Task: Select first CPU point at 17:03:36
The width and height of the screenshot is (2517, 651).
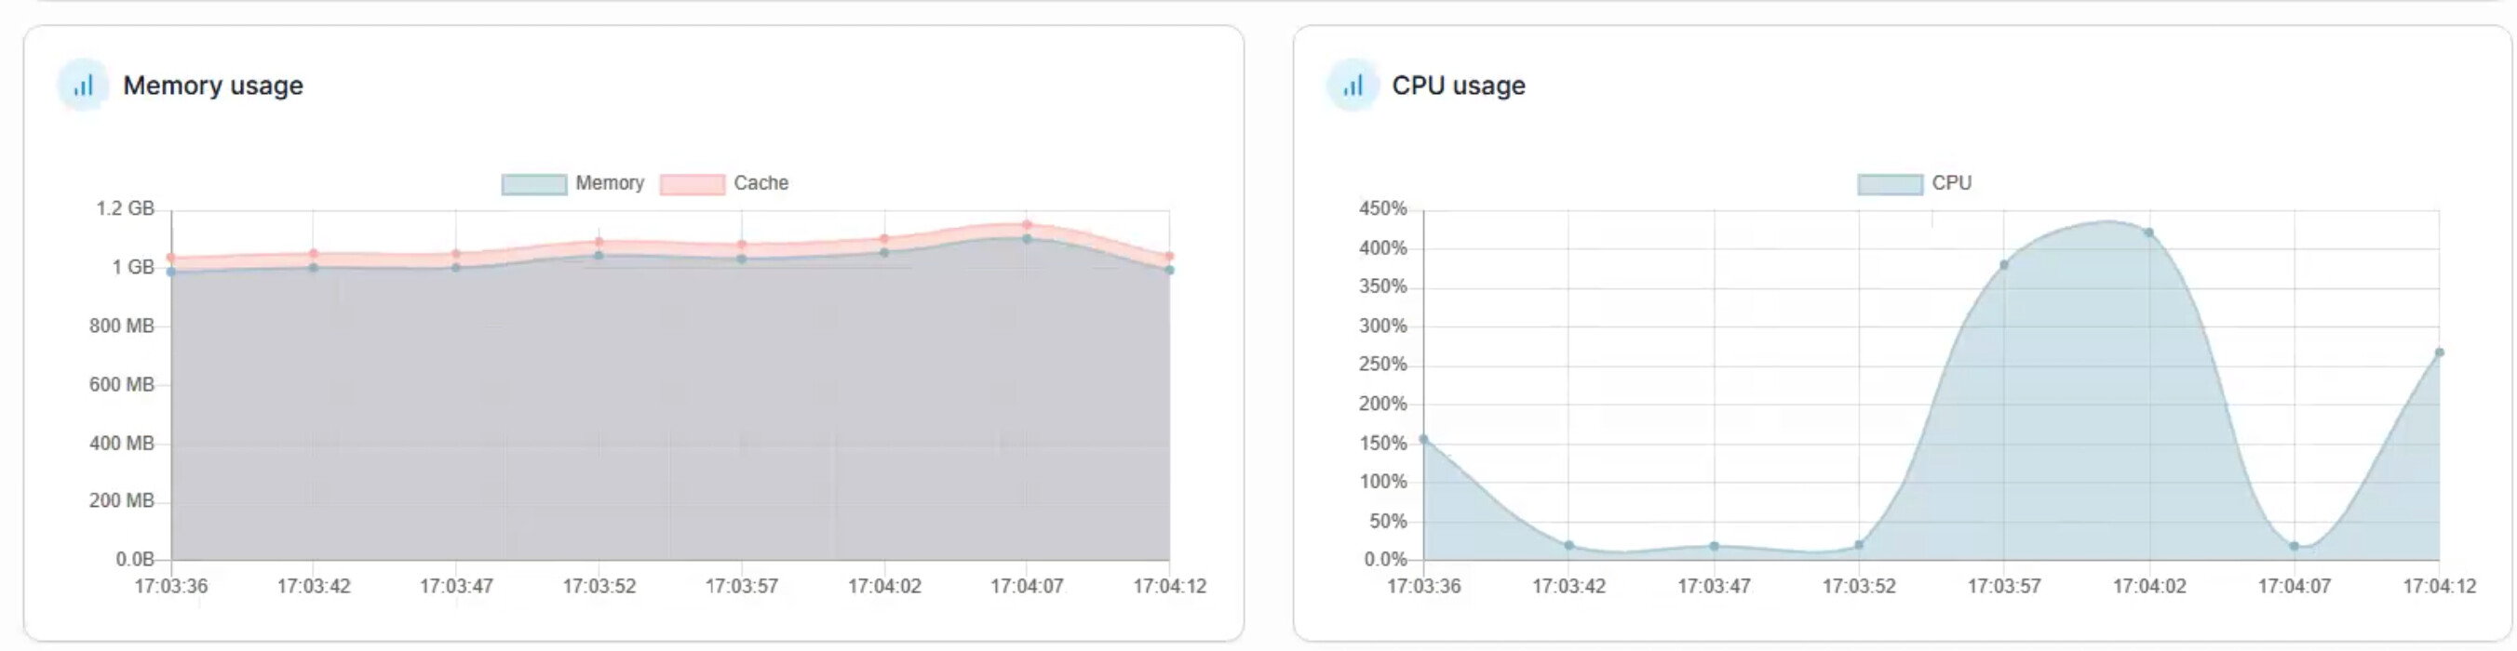Action: click(x=1423, y=439)
